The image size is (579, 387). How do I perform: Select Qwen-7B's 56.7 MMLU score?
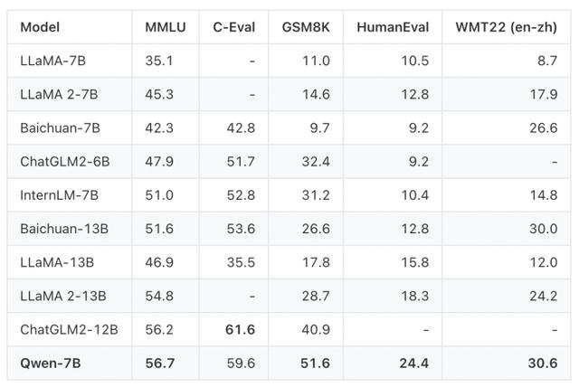tap(161, 363)
